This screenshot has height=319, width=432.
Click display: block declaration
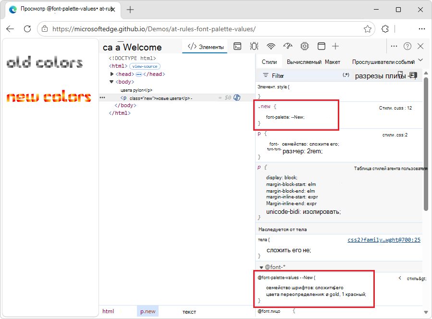(x=282, y=178)
